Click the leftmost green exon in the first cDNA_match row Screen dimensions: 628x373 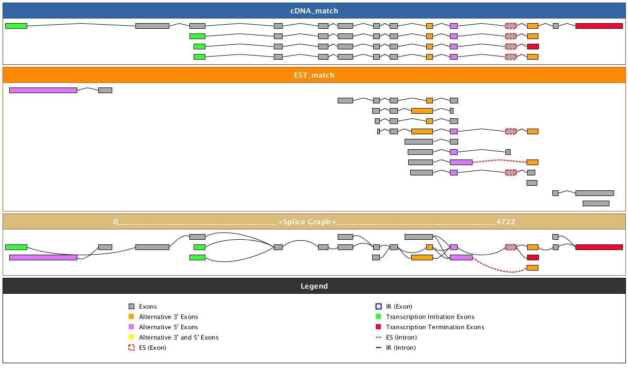[x=16, y=26]
